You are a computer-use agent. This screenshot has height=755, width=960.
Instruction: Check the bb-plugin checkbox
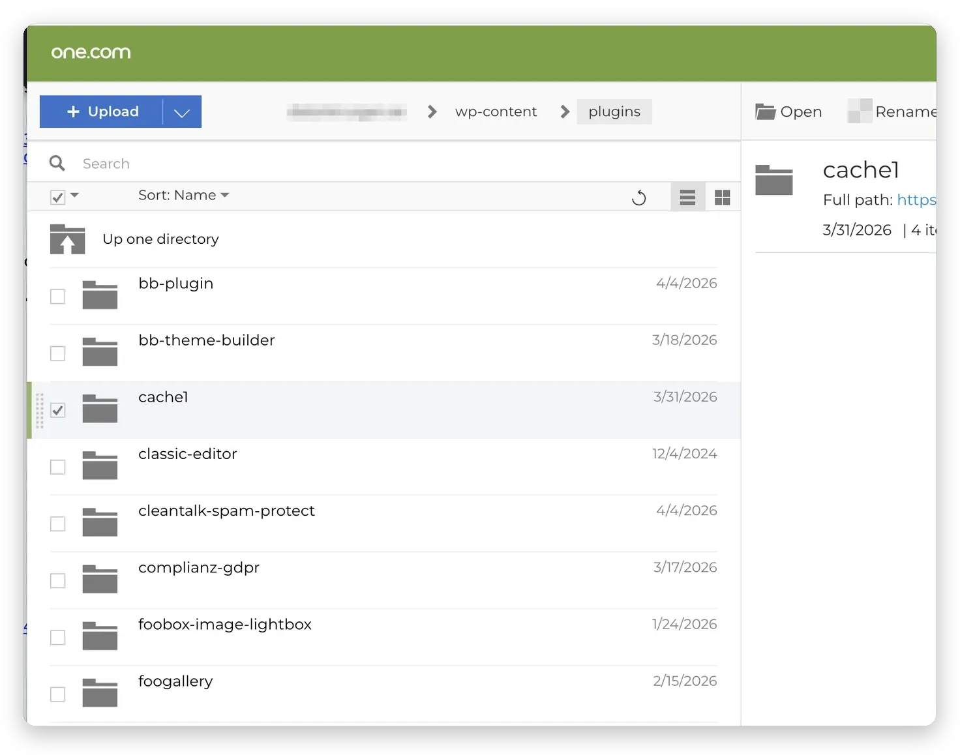pos(58,297)
